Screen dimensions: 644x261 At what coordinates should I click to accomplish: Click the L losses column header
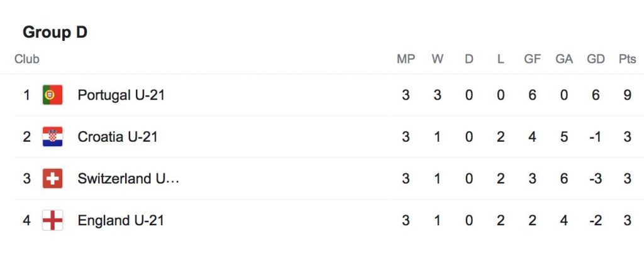pyautogui.click(x=501, y=60)
